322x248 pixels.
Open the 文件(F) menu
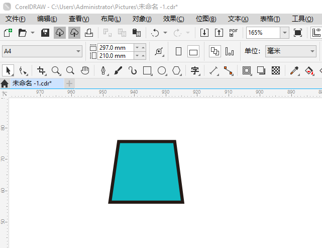pos(16,19)
